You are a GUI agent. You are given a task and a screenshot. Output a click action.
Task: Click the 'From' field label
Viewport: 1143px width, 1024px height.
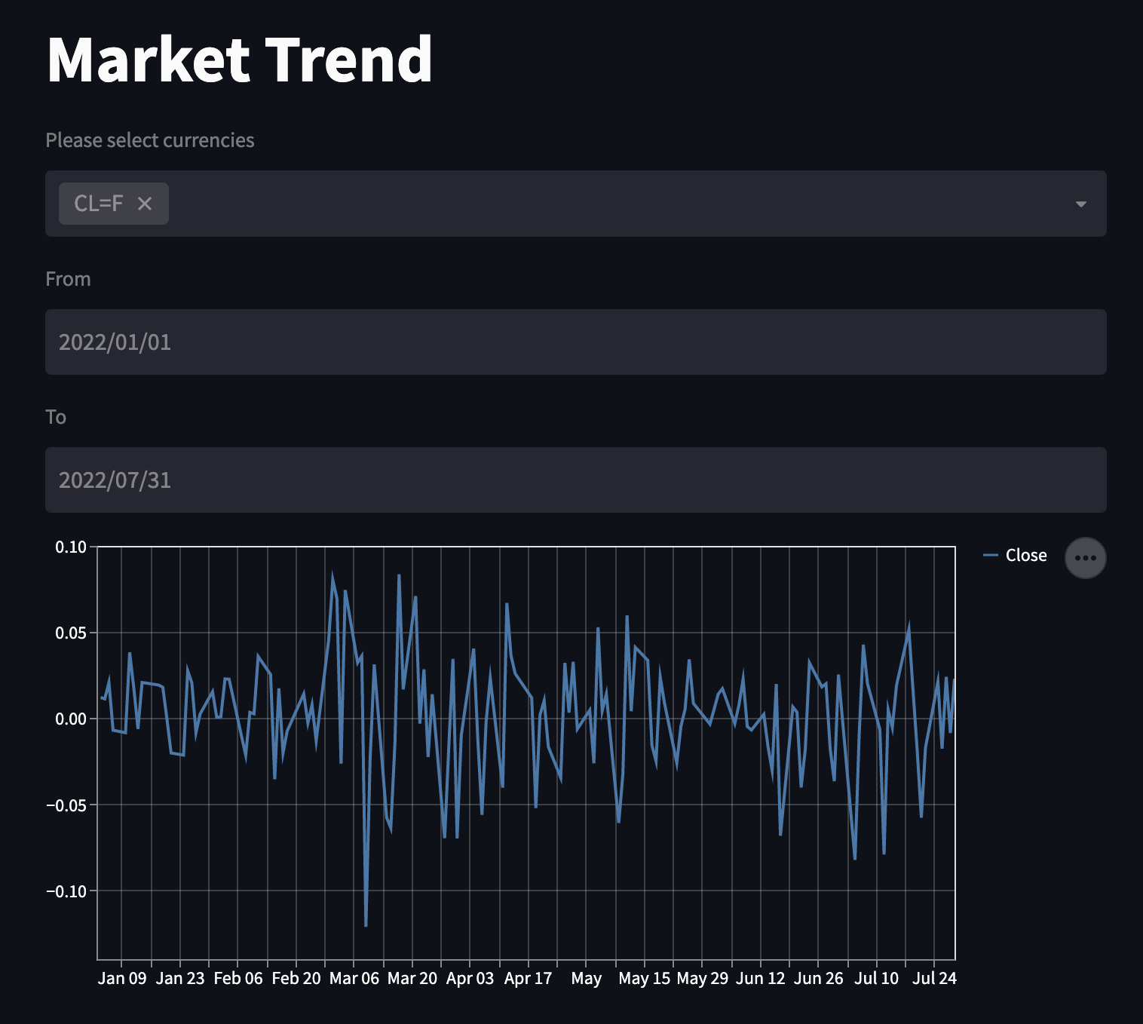68,279
